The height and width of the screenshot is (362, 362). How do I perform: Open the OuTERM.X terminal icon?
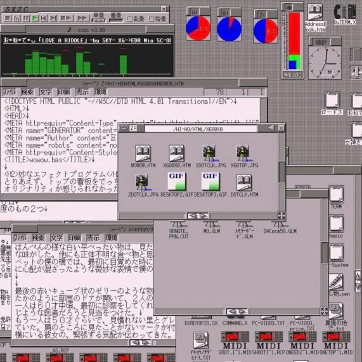[344, 12]
